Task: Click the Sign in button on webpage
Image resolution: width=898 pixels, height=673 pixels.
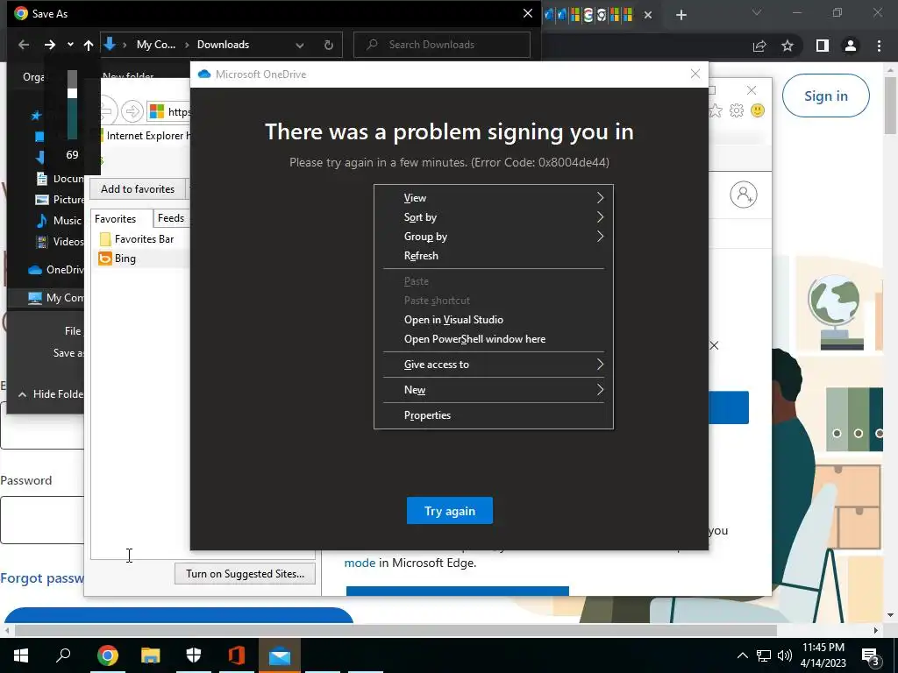Action: (x=825, y=96)
